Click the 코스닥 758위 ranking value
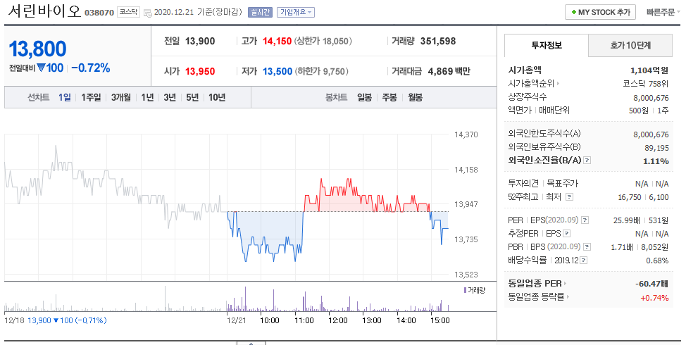Image resolution: width=686 pixels, height=345 pixels. pyautogui.click(x=646, y=84)
